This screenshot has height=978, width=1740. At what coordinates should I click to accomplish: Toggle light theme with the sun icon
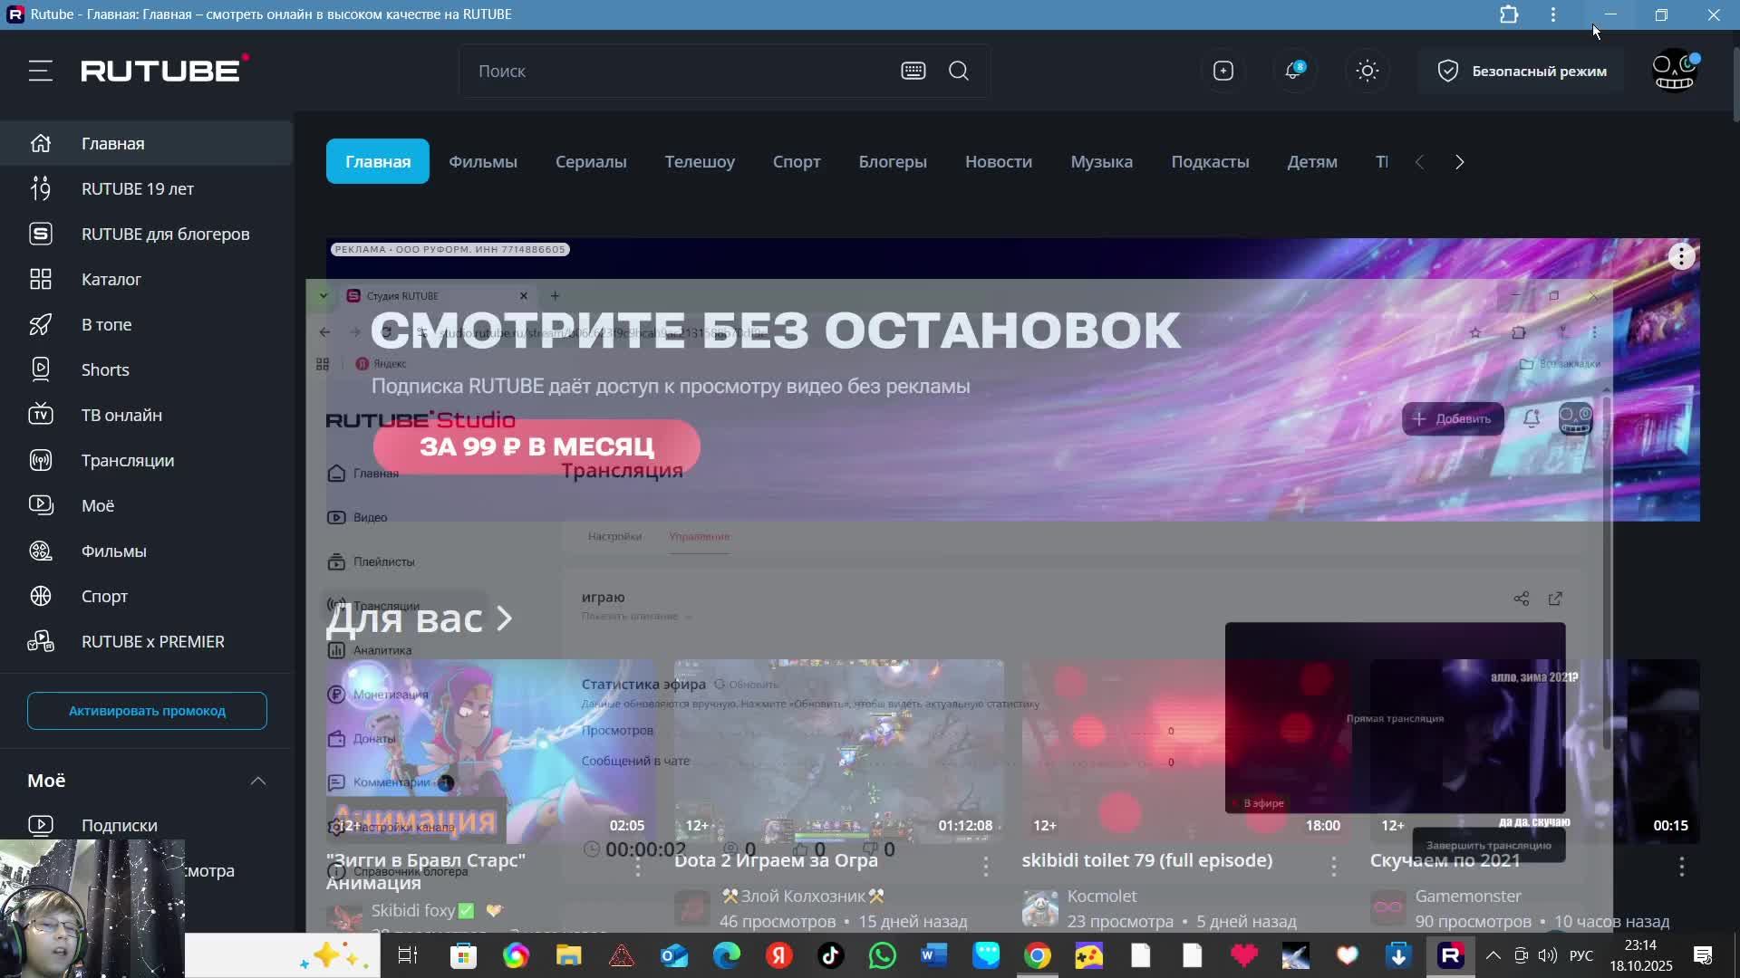(x=1367, y=71)
